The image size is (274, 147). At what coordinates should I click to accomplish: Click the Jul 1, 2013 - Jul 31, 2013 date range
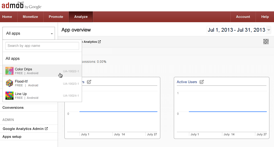click(236, 30)
